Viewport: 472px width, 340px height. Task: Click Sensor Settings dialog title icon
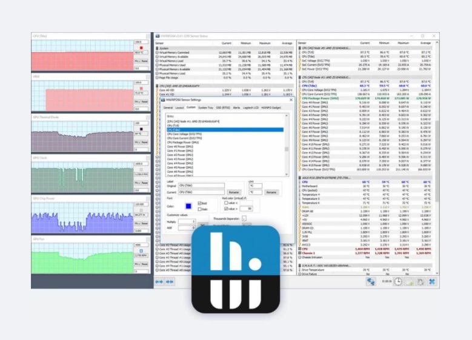pos(163,99)
